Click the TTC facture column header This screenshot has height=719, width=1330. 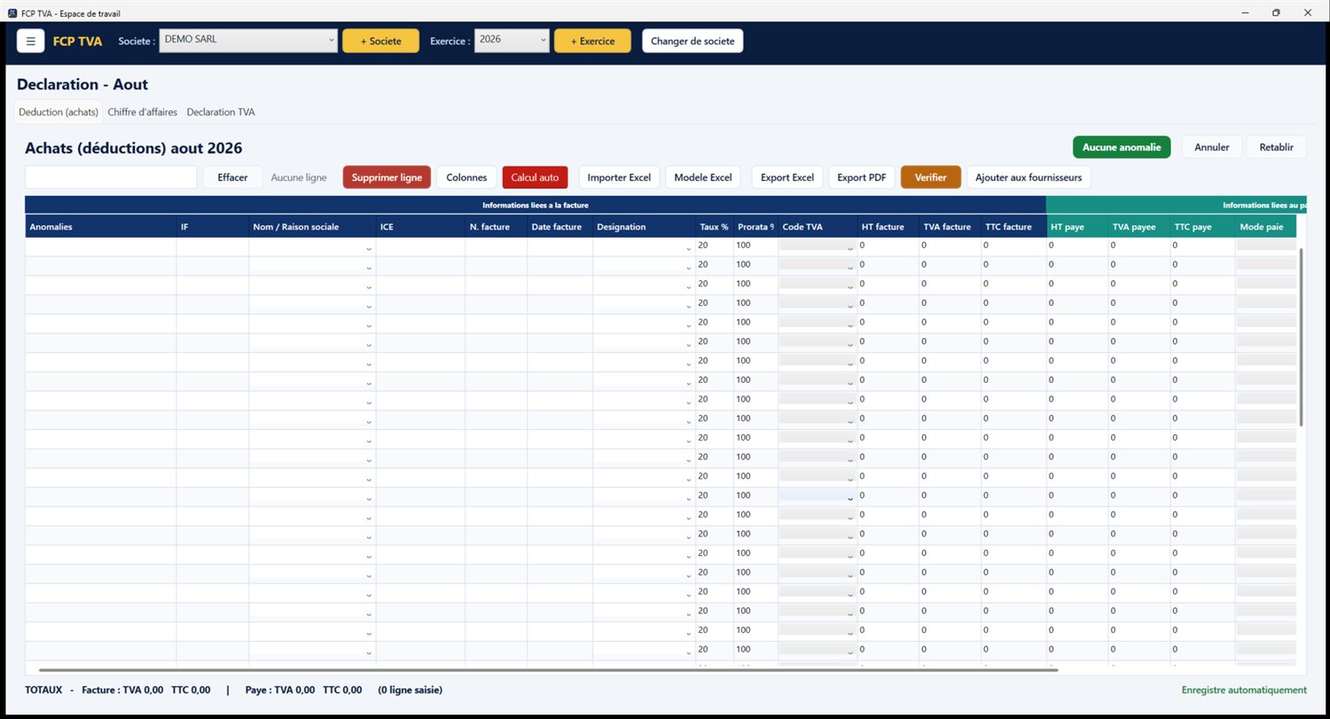coord(1013,227)
